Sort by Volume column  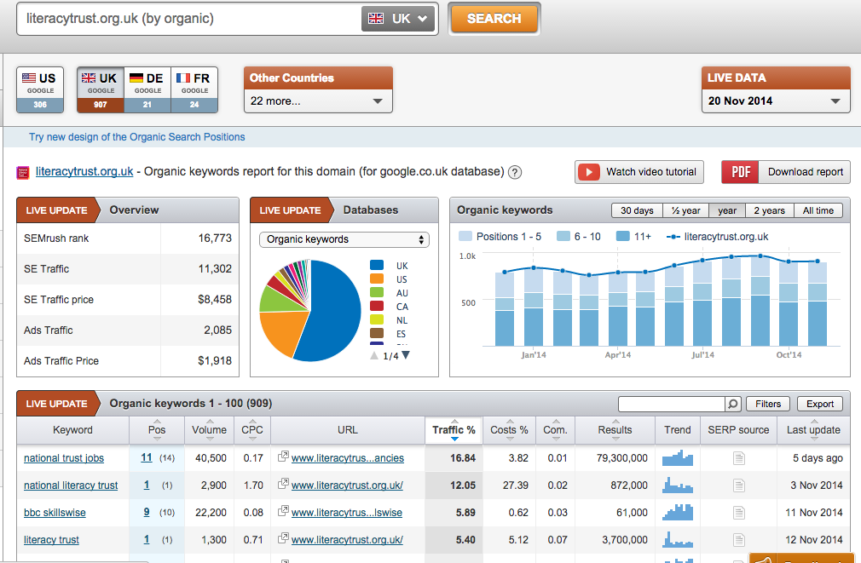[209, 430]
